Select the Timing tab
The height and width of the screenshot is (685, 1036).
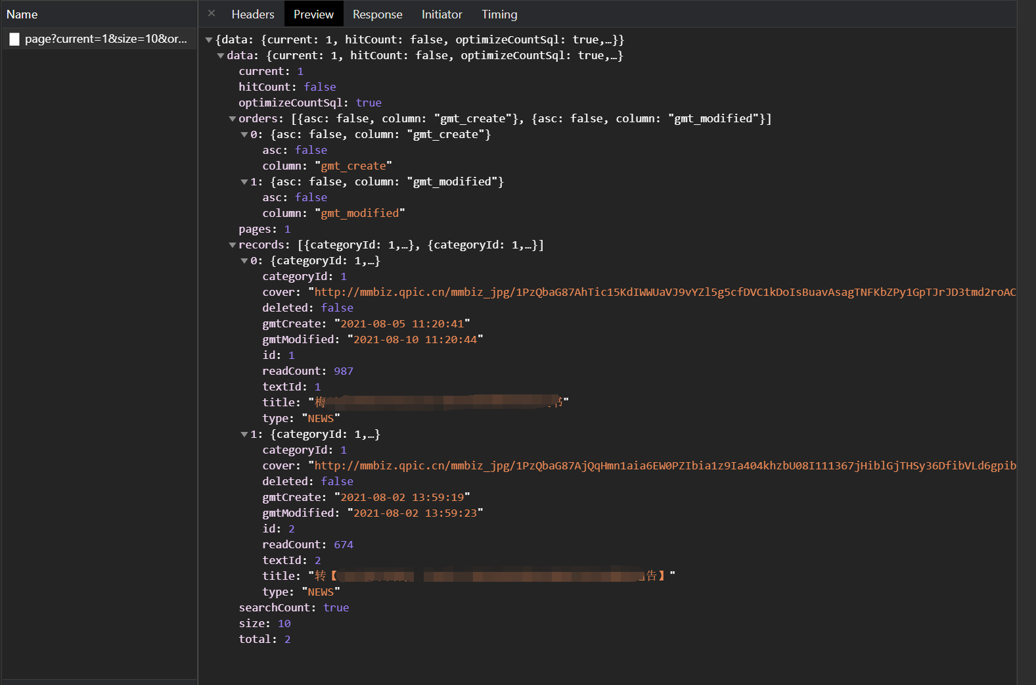499,14
